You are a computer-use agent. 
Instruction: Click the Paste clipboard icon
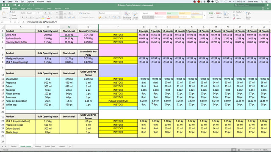tap(4, 14)
